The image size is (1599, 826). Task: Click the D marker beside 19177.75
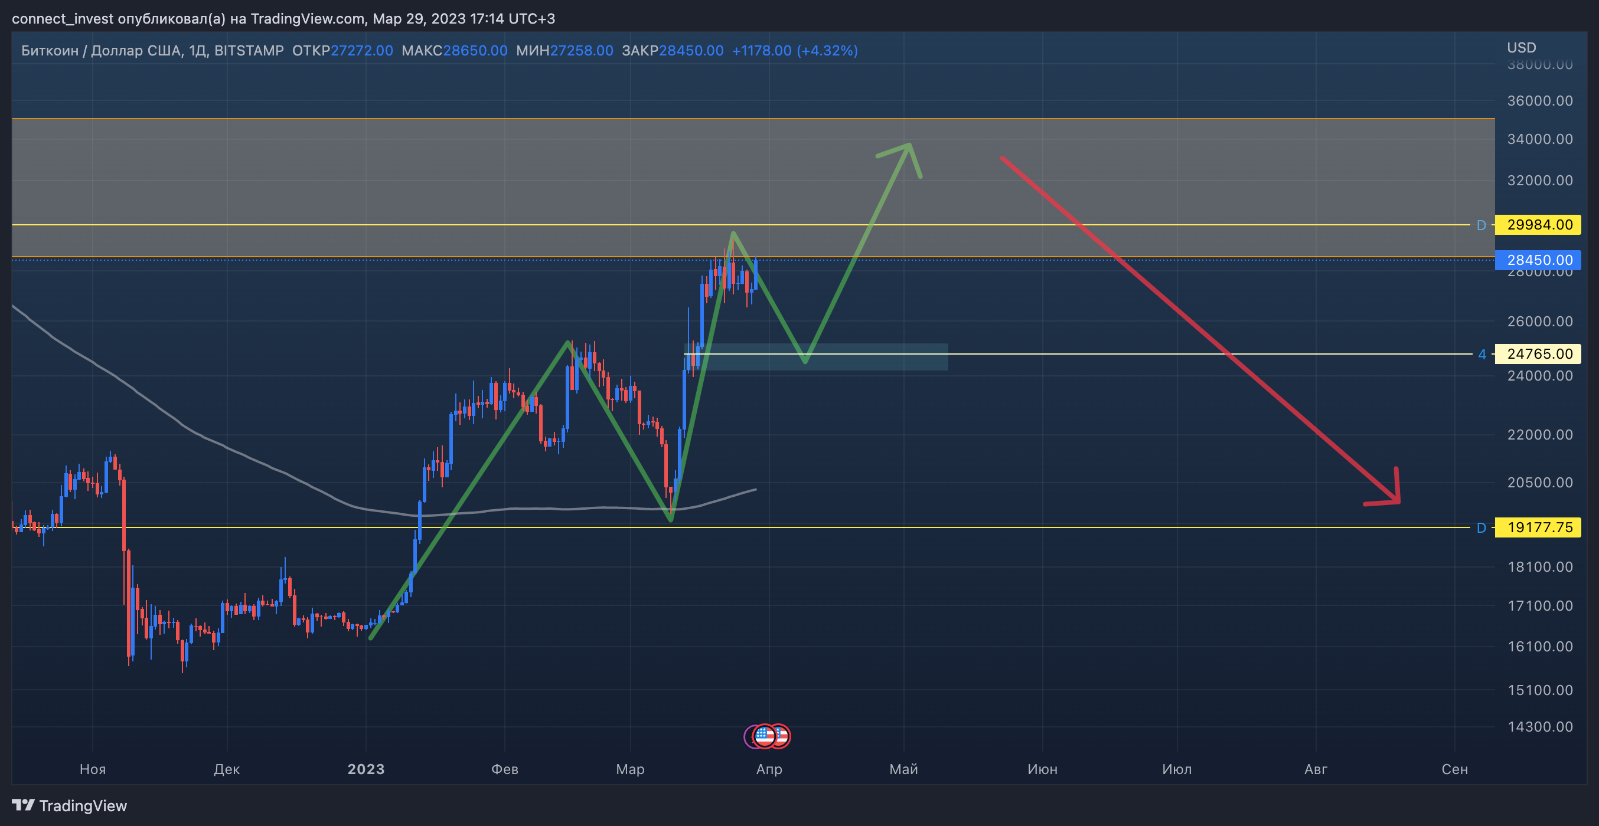[1481, 527]
